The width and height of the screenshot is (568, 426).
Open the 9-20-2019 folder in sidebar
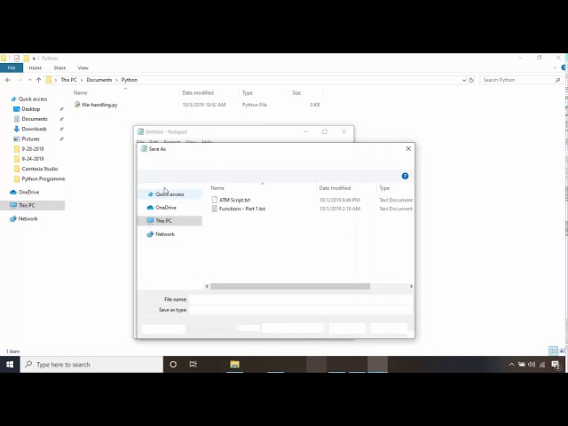(x=32, y=149)
